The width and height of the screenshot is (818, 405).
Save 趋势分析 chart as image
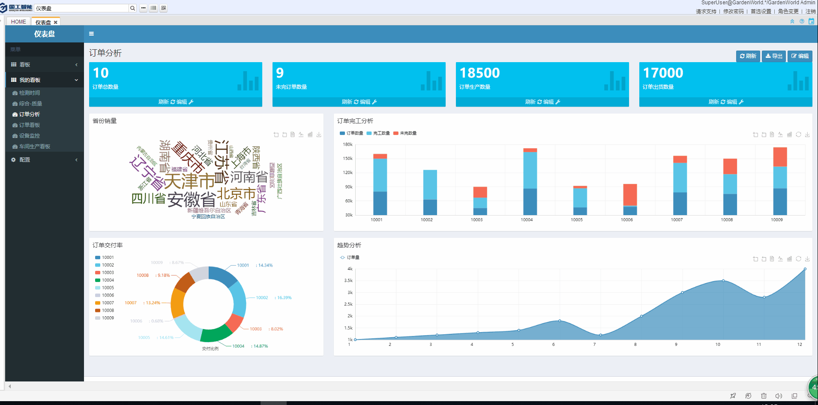(807, 259)
